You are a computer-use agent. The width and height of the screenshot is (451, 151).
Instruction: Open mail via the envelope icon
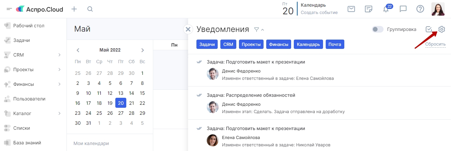tap(351, 9)
